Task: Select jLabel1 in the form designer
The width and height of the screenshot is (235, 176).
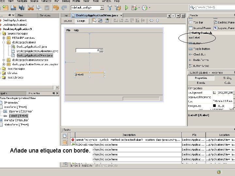Action: point(80,75)
